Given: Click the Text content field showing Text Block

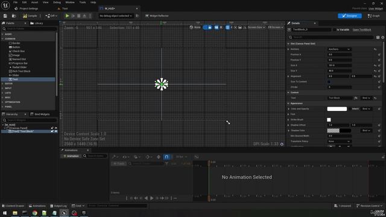Looking at the screenshot, I should click(340, 98).
